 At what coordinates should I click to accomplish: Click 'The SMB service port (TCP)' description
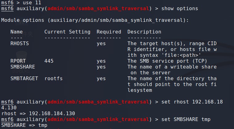(x=167, y=61)
